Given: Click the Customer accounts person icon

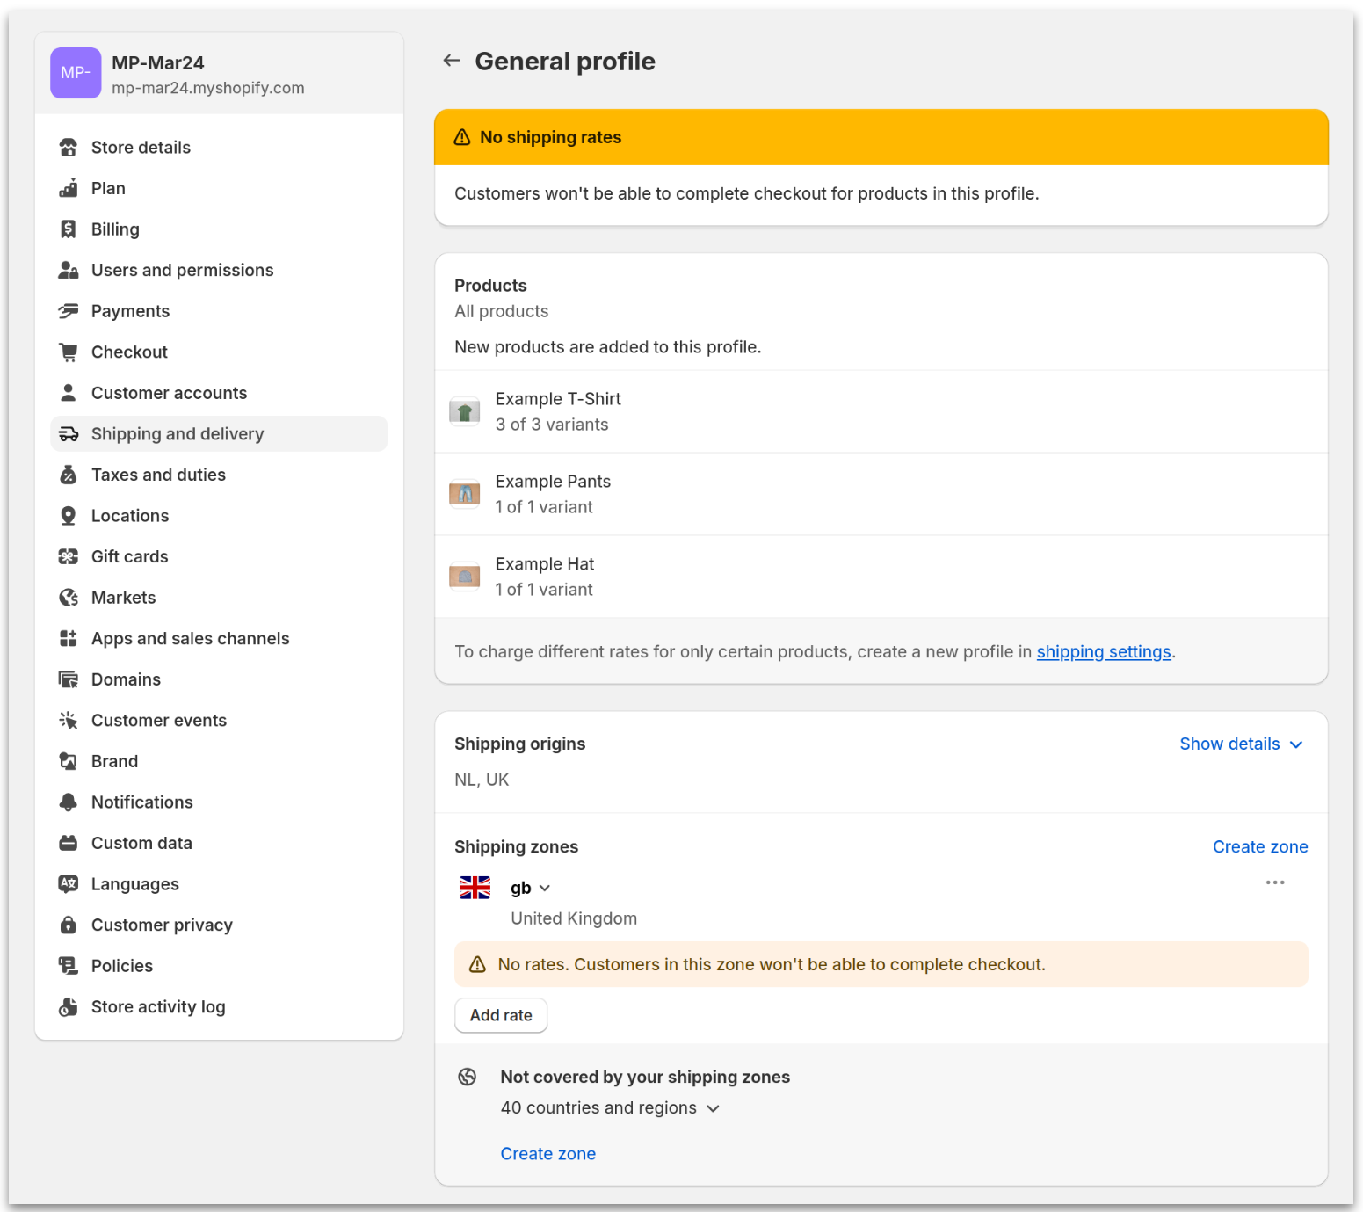Looking at the screenshot, I should [69, 392].
